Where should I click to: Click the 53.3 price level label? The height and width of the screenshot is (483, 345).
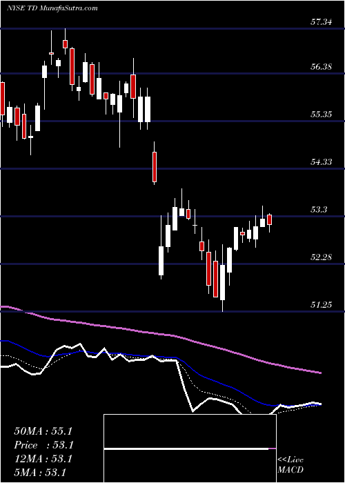coord(319,210)
